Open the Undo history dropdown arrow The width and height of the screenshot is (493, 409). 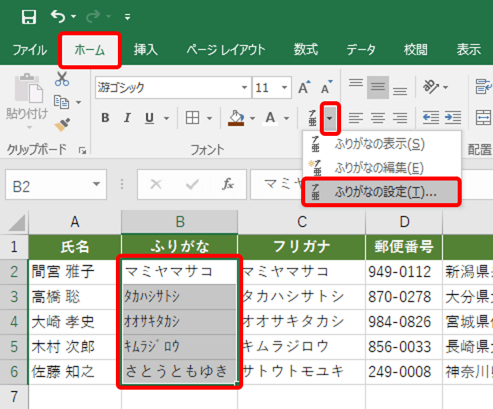coord(73,17)
